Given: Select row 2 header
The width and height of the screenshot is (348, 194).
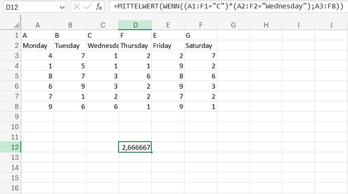Looking at the screenshot, I should 10,46.
